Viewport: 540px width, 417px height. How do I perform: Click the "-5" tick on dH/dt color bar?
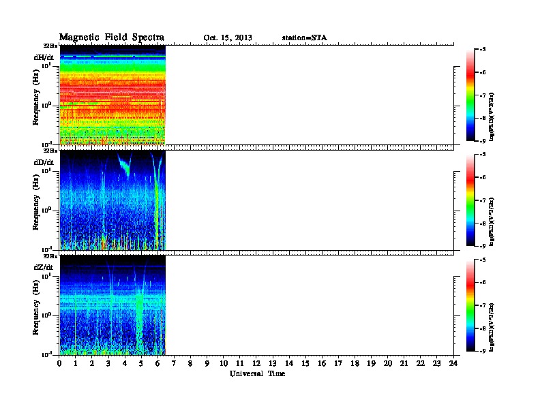[483, 50]
